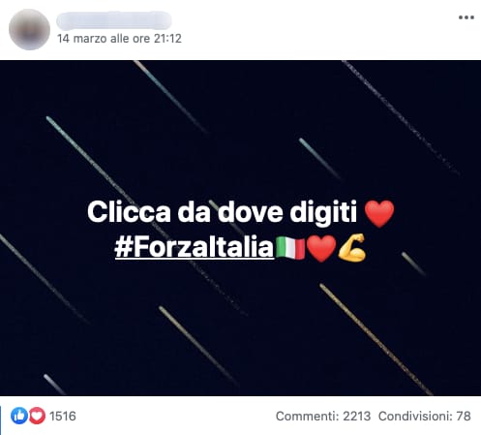
Task: Open the blurred author name link
Action: pyautogui.click(x=114, y=20)
